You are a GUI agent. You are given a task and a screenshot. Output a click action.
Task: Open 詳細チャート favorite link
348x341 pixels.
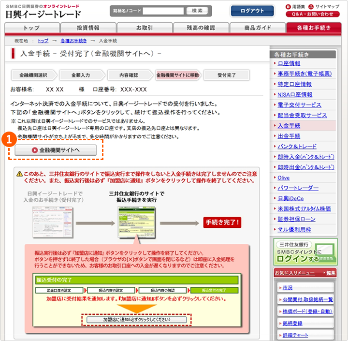[x=295, y=335]
